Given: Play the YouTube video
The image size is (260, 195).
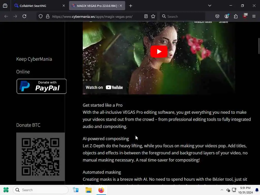Looking at the screenshot, I should point(159,52).
